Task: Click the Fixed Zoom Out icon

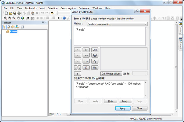Action: click(32, 18)
